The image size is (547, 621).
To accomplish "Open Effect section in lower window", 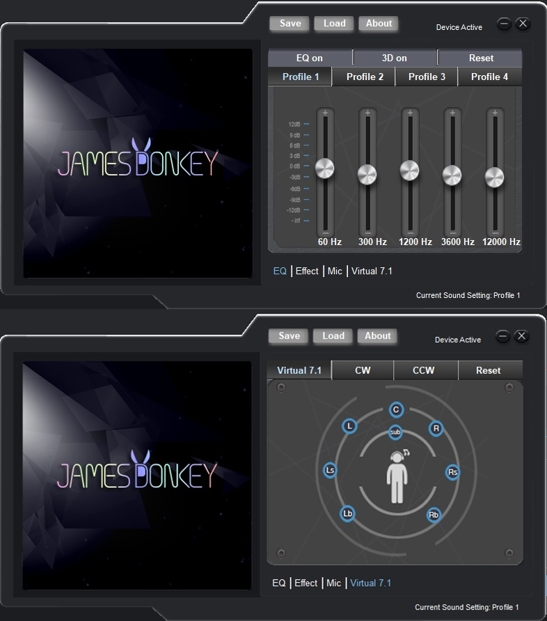I will pos(306,583).
